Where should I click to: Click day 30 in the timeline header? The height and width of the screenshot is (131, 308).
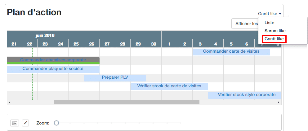(x=154, y=44)
